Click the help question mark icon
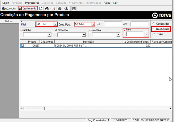 coord(66,8)
